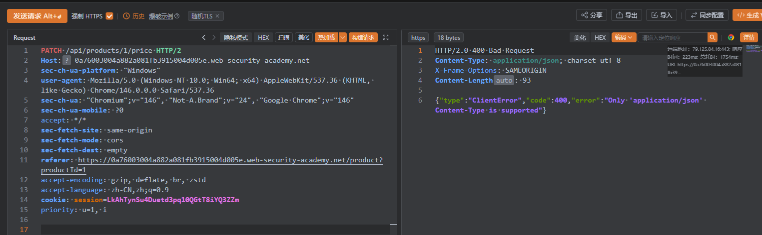The width and height of the screenshot is (762, 235).
Task: Open the 编码 encoding dropdown
Action: [624, 37]
